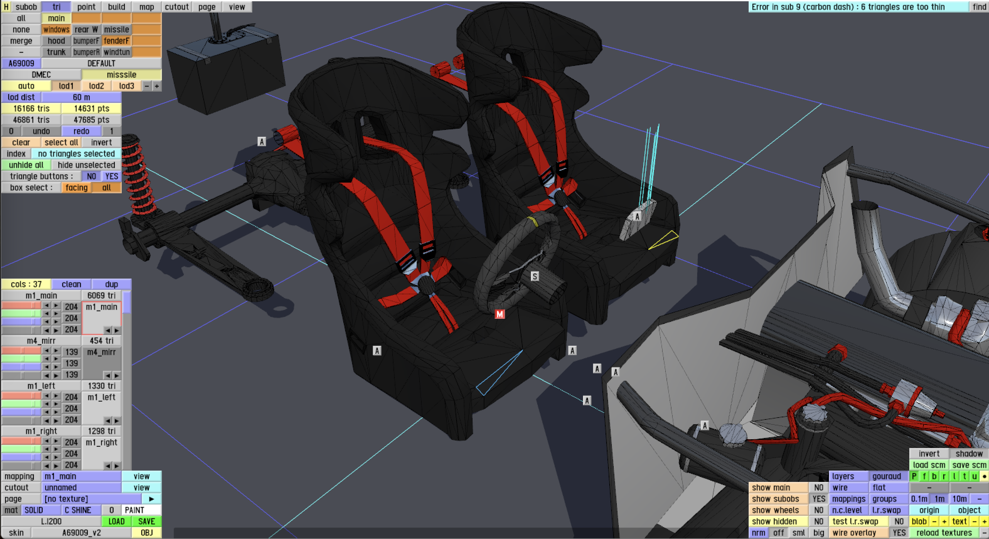Click right arrow on m1_main colour preview
Screen dimensions: 989x539
(117, 330)
